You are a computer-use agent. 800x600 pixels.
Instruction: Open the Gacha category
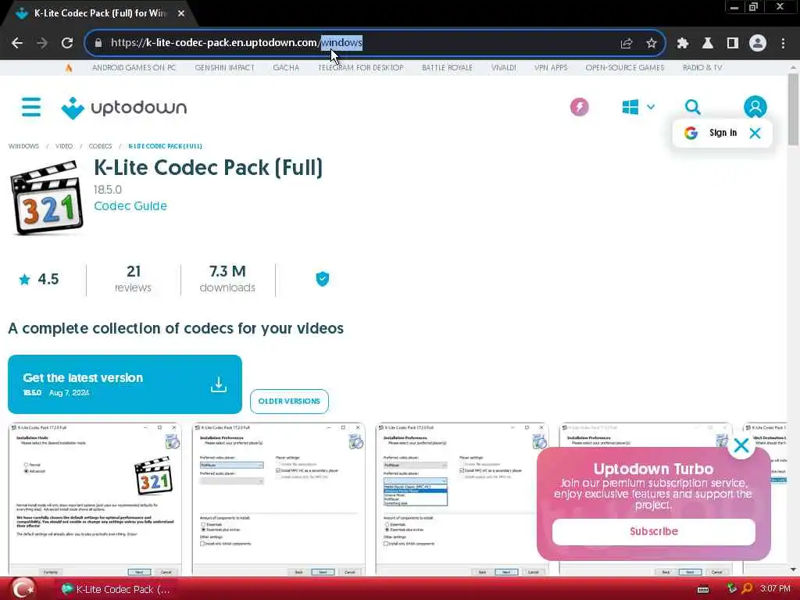click(286, 67)
